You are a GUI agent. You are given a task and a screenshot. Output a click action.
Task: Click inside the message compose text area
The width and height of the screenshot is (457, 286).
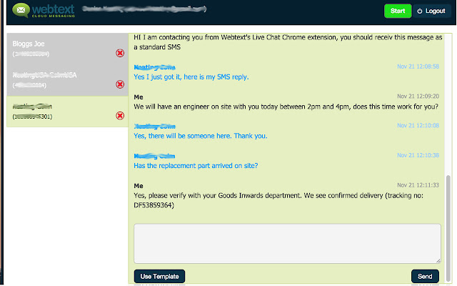[x=287, y=244]
